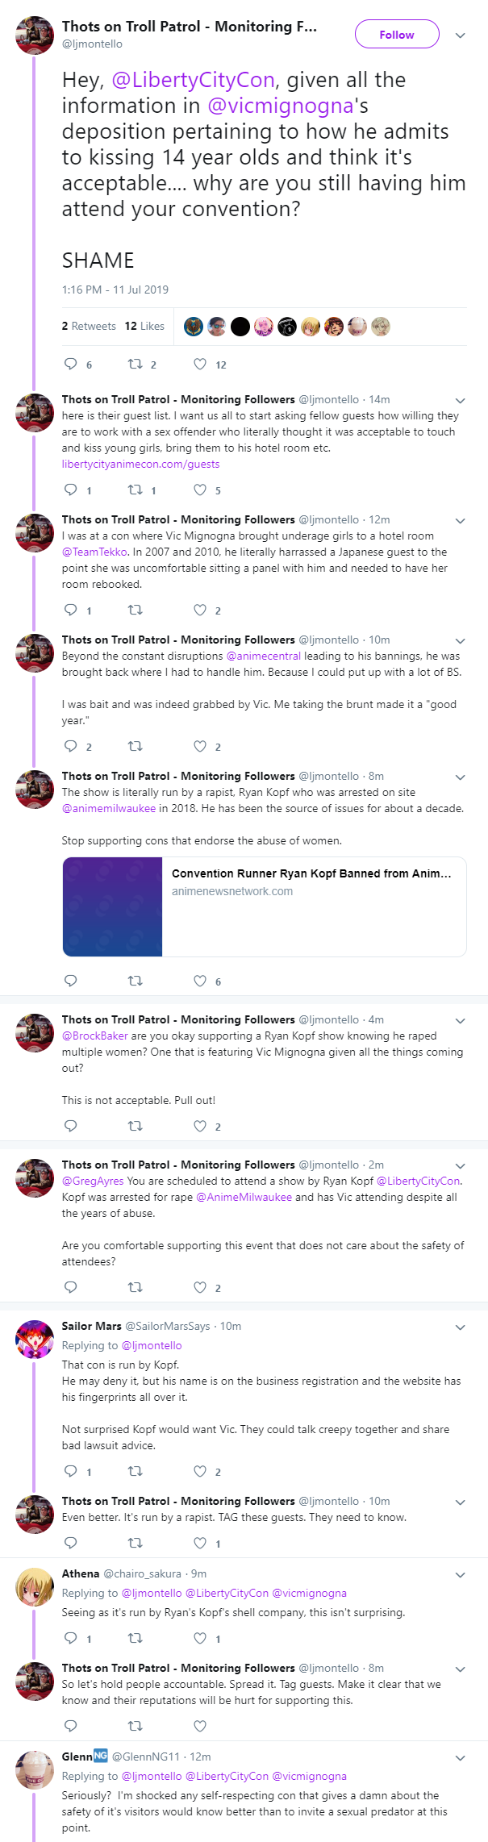Open the 12 Likes list
The width and height of the screenshot is (488, 1842).
(144, 326)
